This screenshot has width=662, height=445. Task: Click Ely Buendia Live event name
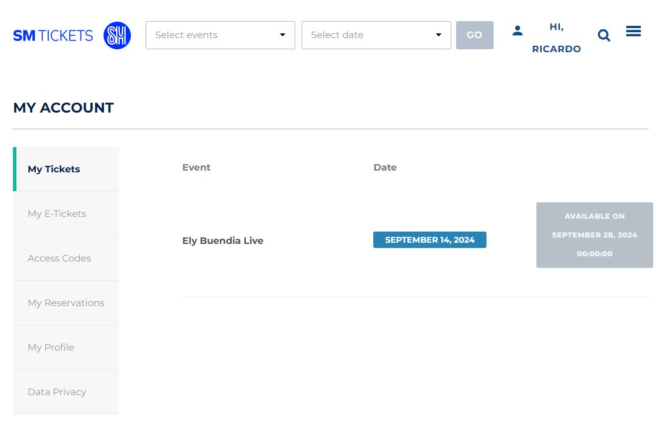(223, 240)
